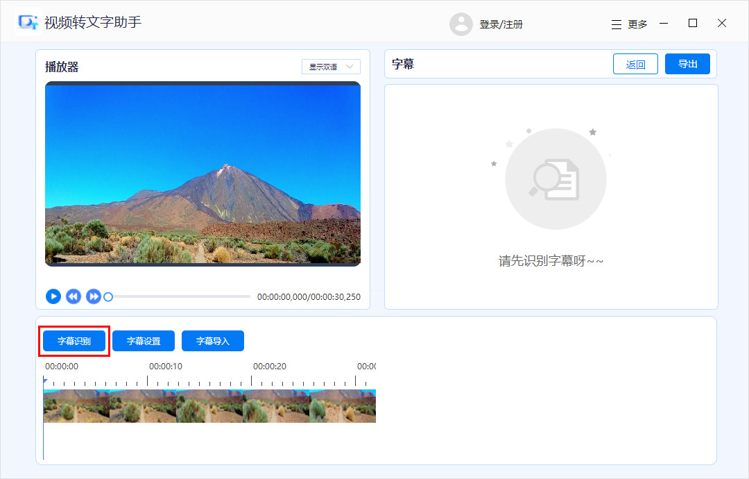
Task: Open 字幕设置 subtitle settings
Action: coord(144,341)
